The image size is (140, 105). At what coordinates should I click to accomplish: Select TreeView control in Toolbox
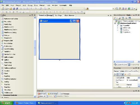click(7, 87)
